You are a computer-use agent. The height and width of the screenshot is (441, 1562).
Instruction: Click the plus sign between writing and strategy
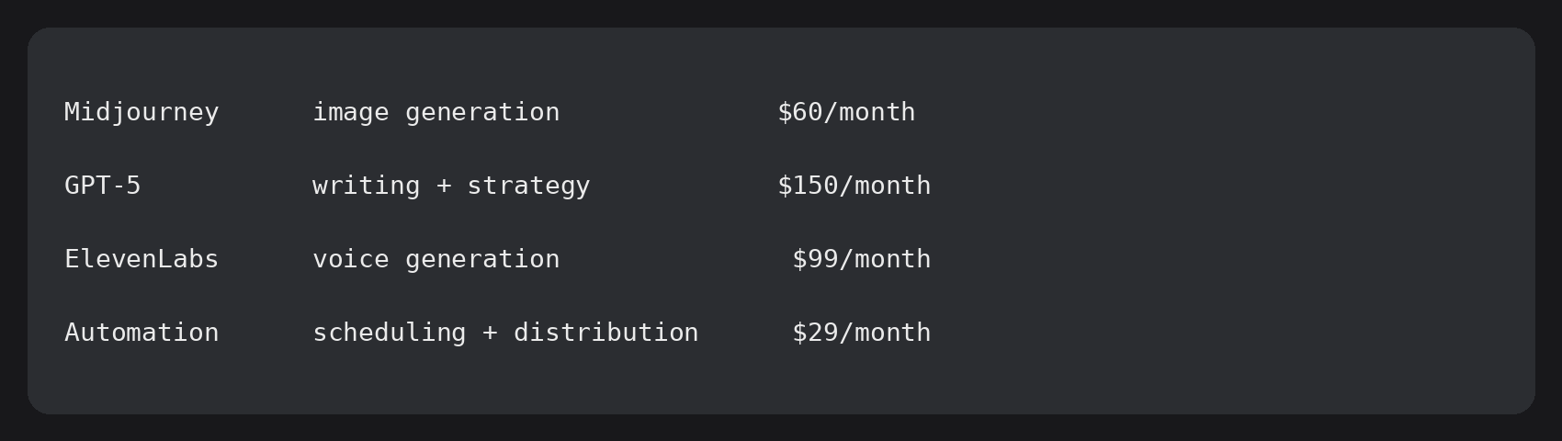tap(444, 187)
